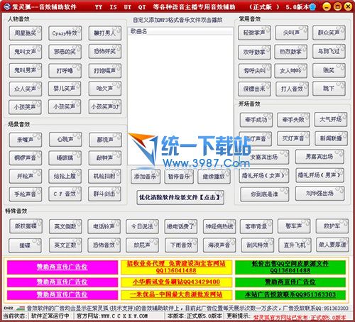Click the 刘华强出场 button
The width and height of the screenshot is (355, 322).
point(319,194)
